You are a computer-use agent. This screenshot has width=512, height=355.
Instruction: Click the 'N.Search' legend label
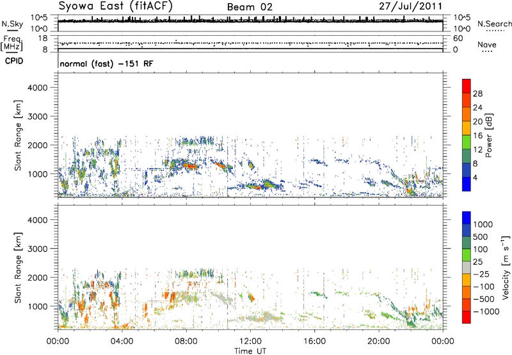point(494,24)
